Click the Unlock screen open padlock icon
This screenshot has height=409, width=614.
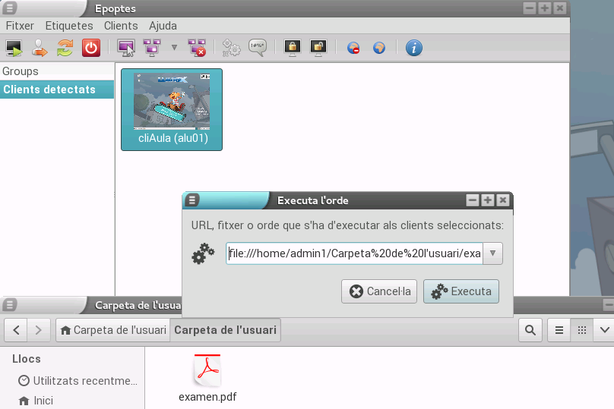point(318,48)
